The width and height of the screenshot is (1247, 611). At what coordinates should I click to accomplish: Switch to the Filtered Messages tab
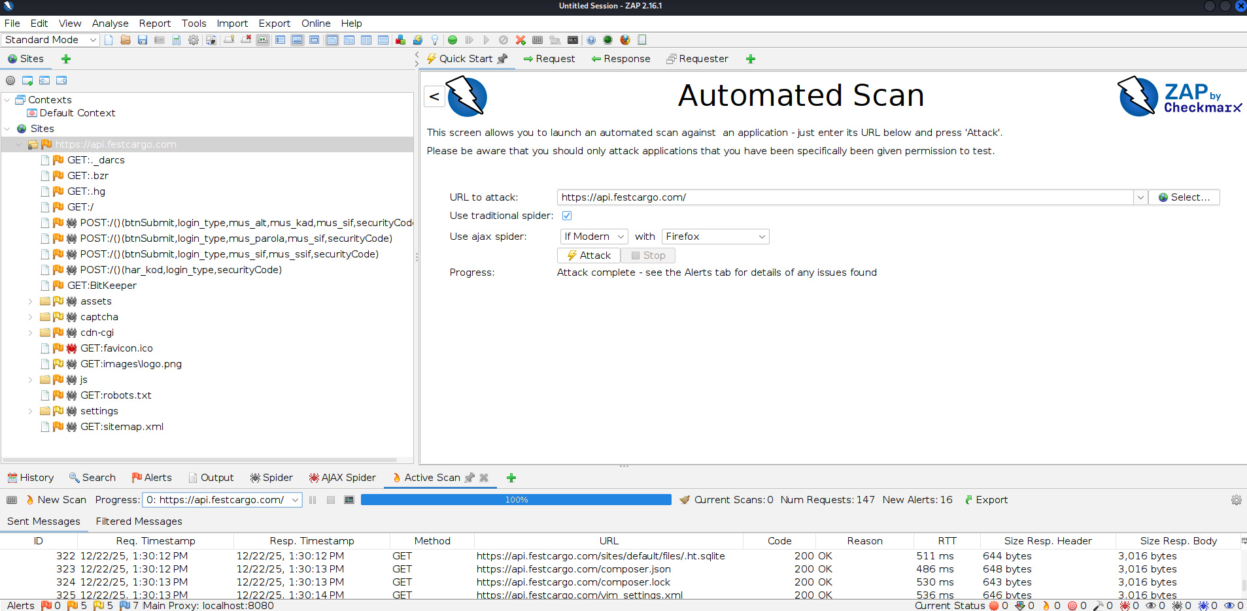pyautogui.click(x=139, y=521)
